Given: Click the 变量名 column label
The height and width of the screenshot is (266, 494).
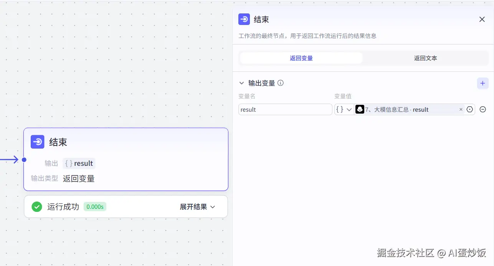Looking at the screenshot, I should point(247,96).
